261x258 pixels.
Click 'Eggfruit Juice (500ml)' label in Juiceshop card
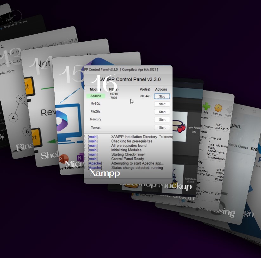[x=191, y=180]
